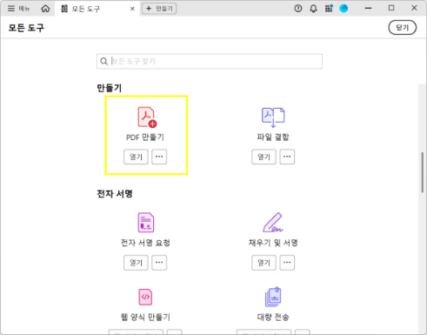Click the vertical scrollbar thumb

pos(423,172)
